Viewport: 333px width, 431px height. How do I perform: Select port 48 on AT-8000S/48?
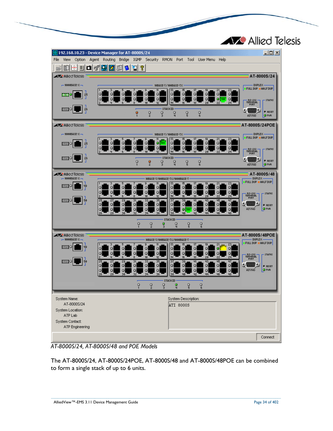pyautogui.click(x=235, y=210)
